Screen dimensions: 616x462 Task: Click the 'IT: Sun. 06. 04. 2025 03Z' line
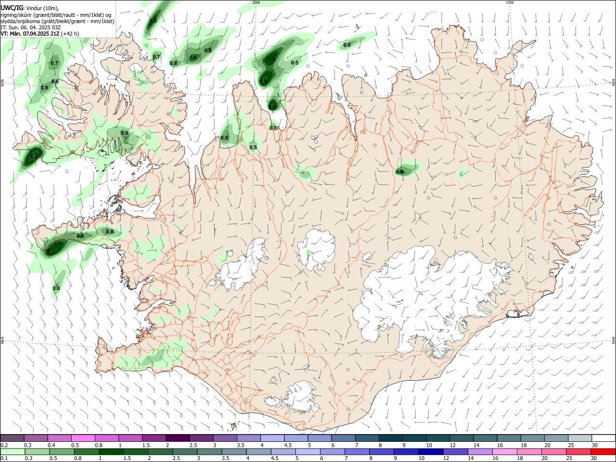pyautogui.click(x=31, y=27)
